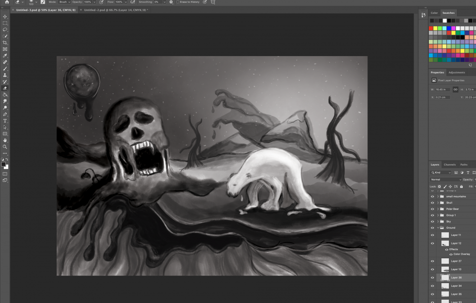476x303 pixels.
Task: Select the Zoom tool
Action: 5,147
